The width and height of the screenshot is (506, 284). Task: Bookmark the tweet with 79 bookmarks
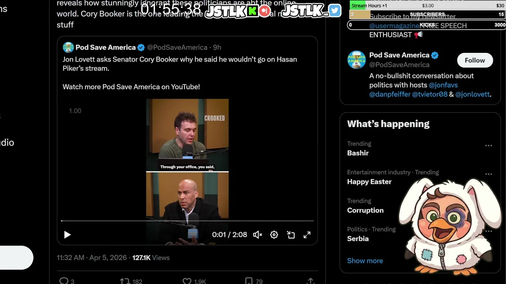pos(249,281)
